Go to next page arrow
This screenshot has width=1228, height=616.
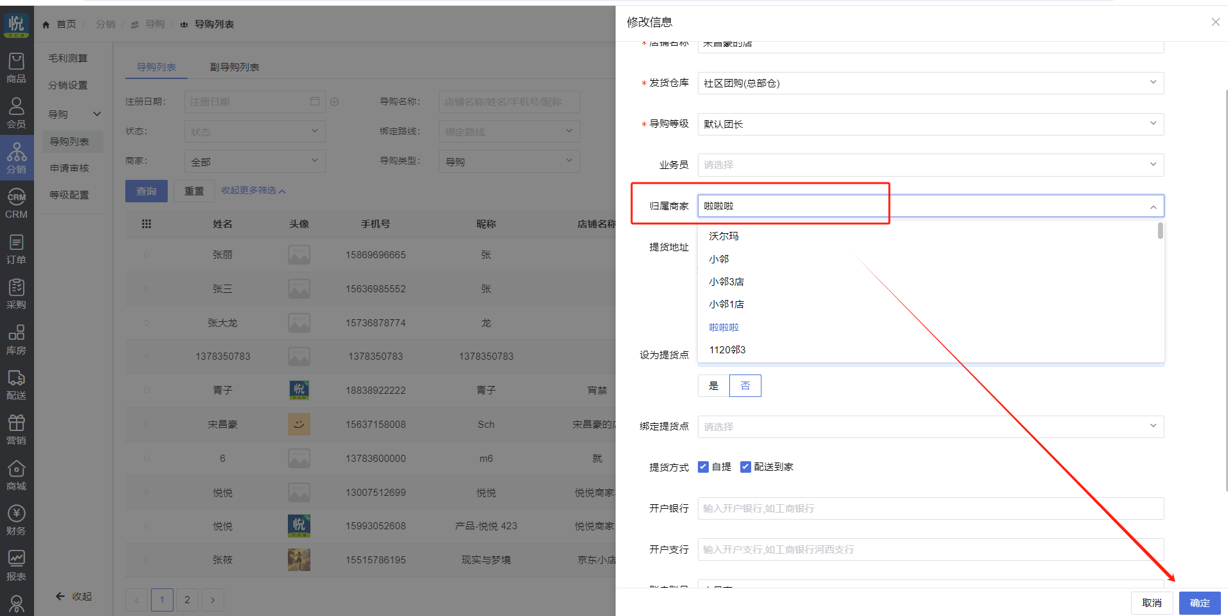point(213,600)
